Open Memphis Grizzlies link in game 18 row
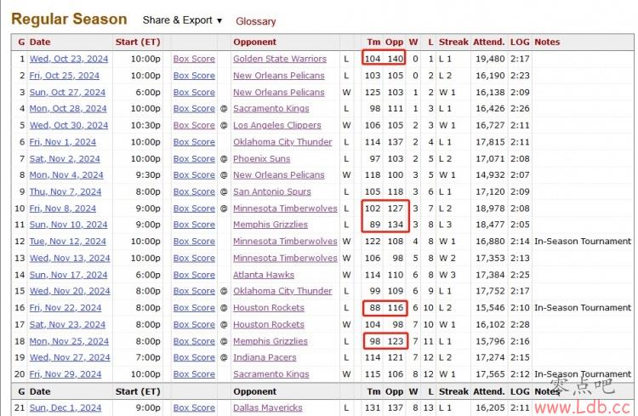This screenshot has width=638, height=416. coord(271,341)
